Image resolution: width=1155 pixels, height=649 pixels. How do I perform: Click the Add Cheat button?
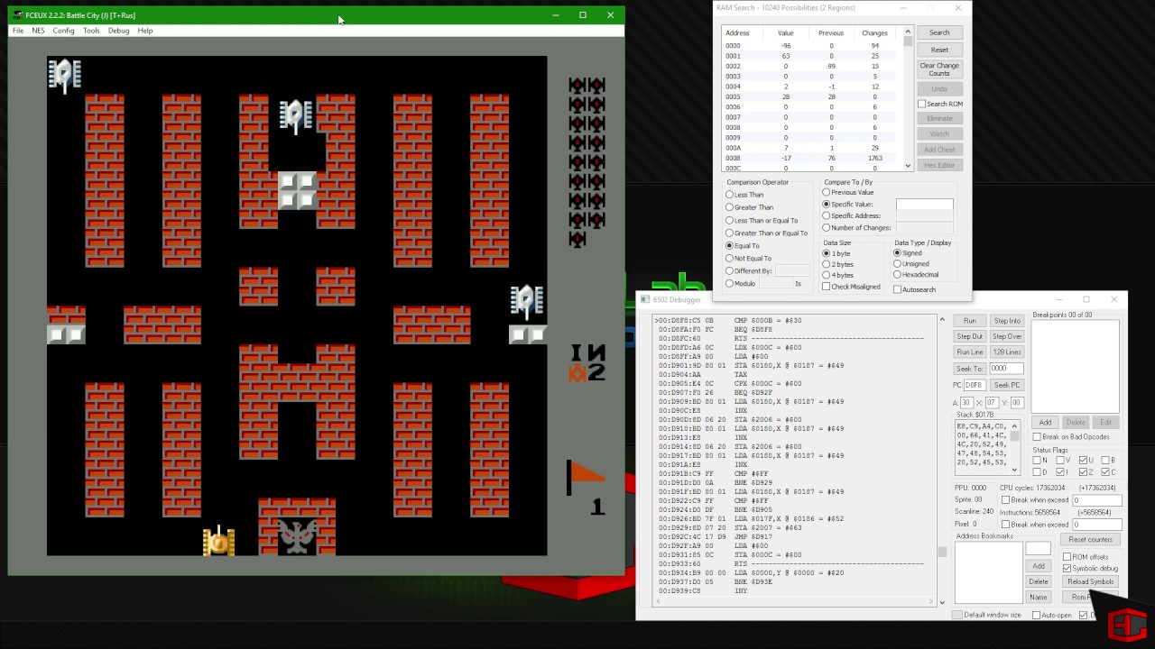(939, 150)
